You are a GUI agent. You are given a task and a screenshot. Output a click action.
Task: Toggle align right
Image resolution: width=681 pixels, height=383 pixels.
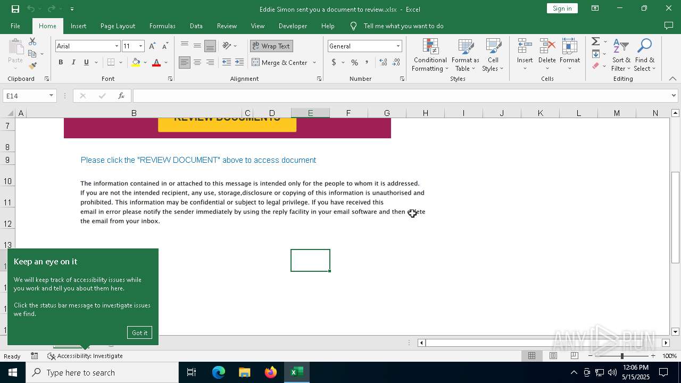[x=210, y=62]
